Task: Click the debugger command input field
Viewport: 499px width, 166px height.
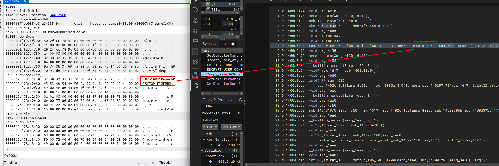Action: coord(104,156)
